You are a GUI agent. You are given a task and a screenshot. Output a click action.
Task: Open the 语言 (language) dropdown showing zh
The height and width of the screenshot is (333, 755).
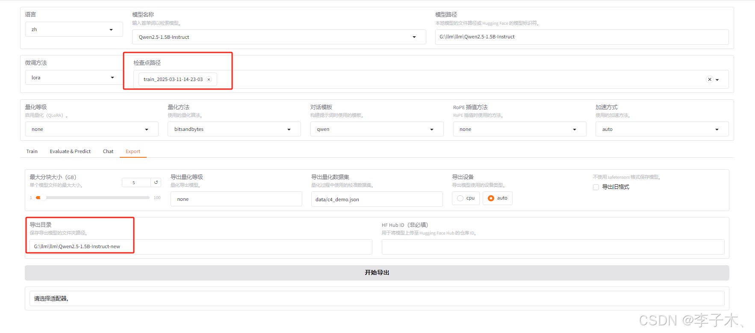click(x=74, y=29)
